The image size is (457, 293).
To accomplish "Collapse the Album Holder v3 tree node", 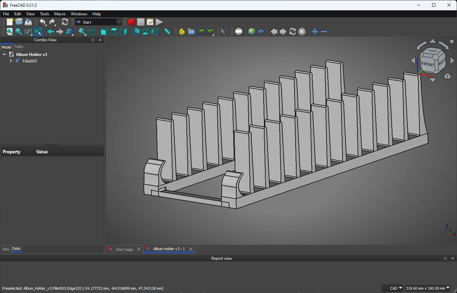I will (4, 54).
